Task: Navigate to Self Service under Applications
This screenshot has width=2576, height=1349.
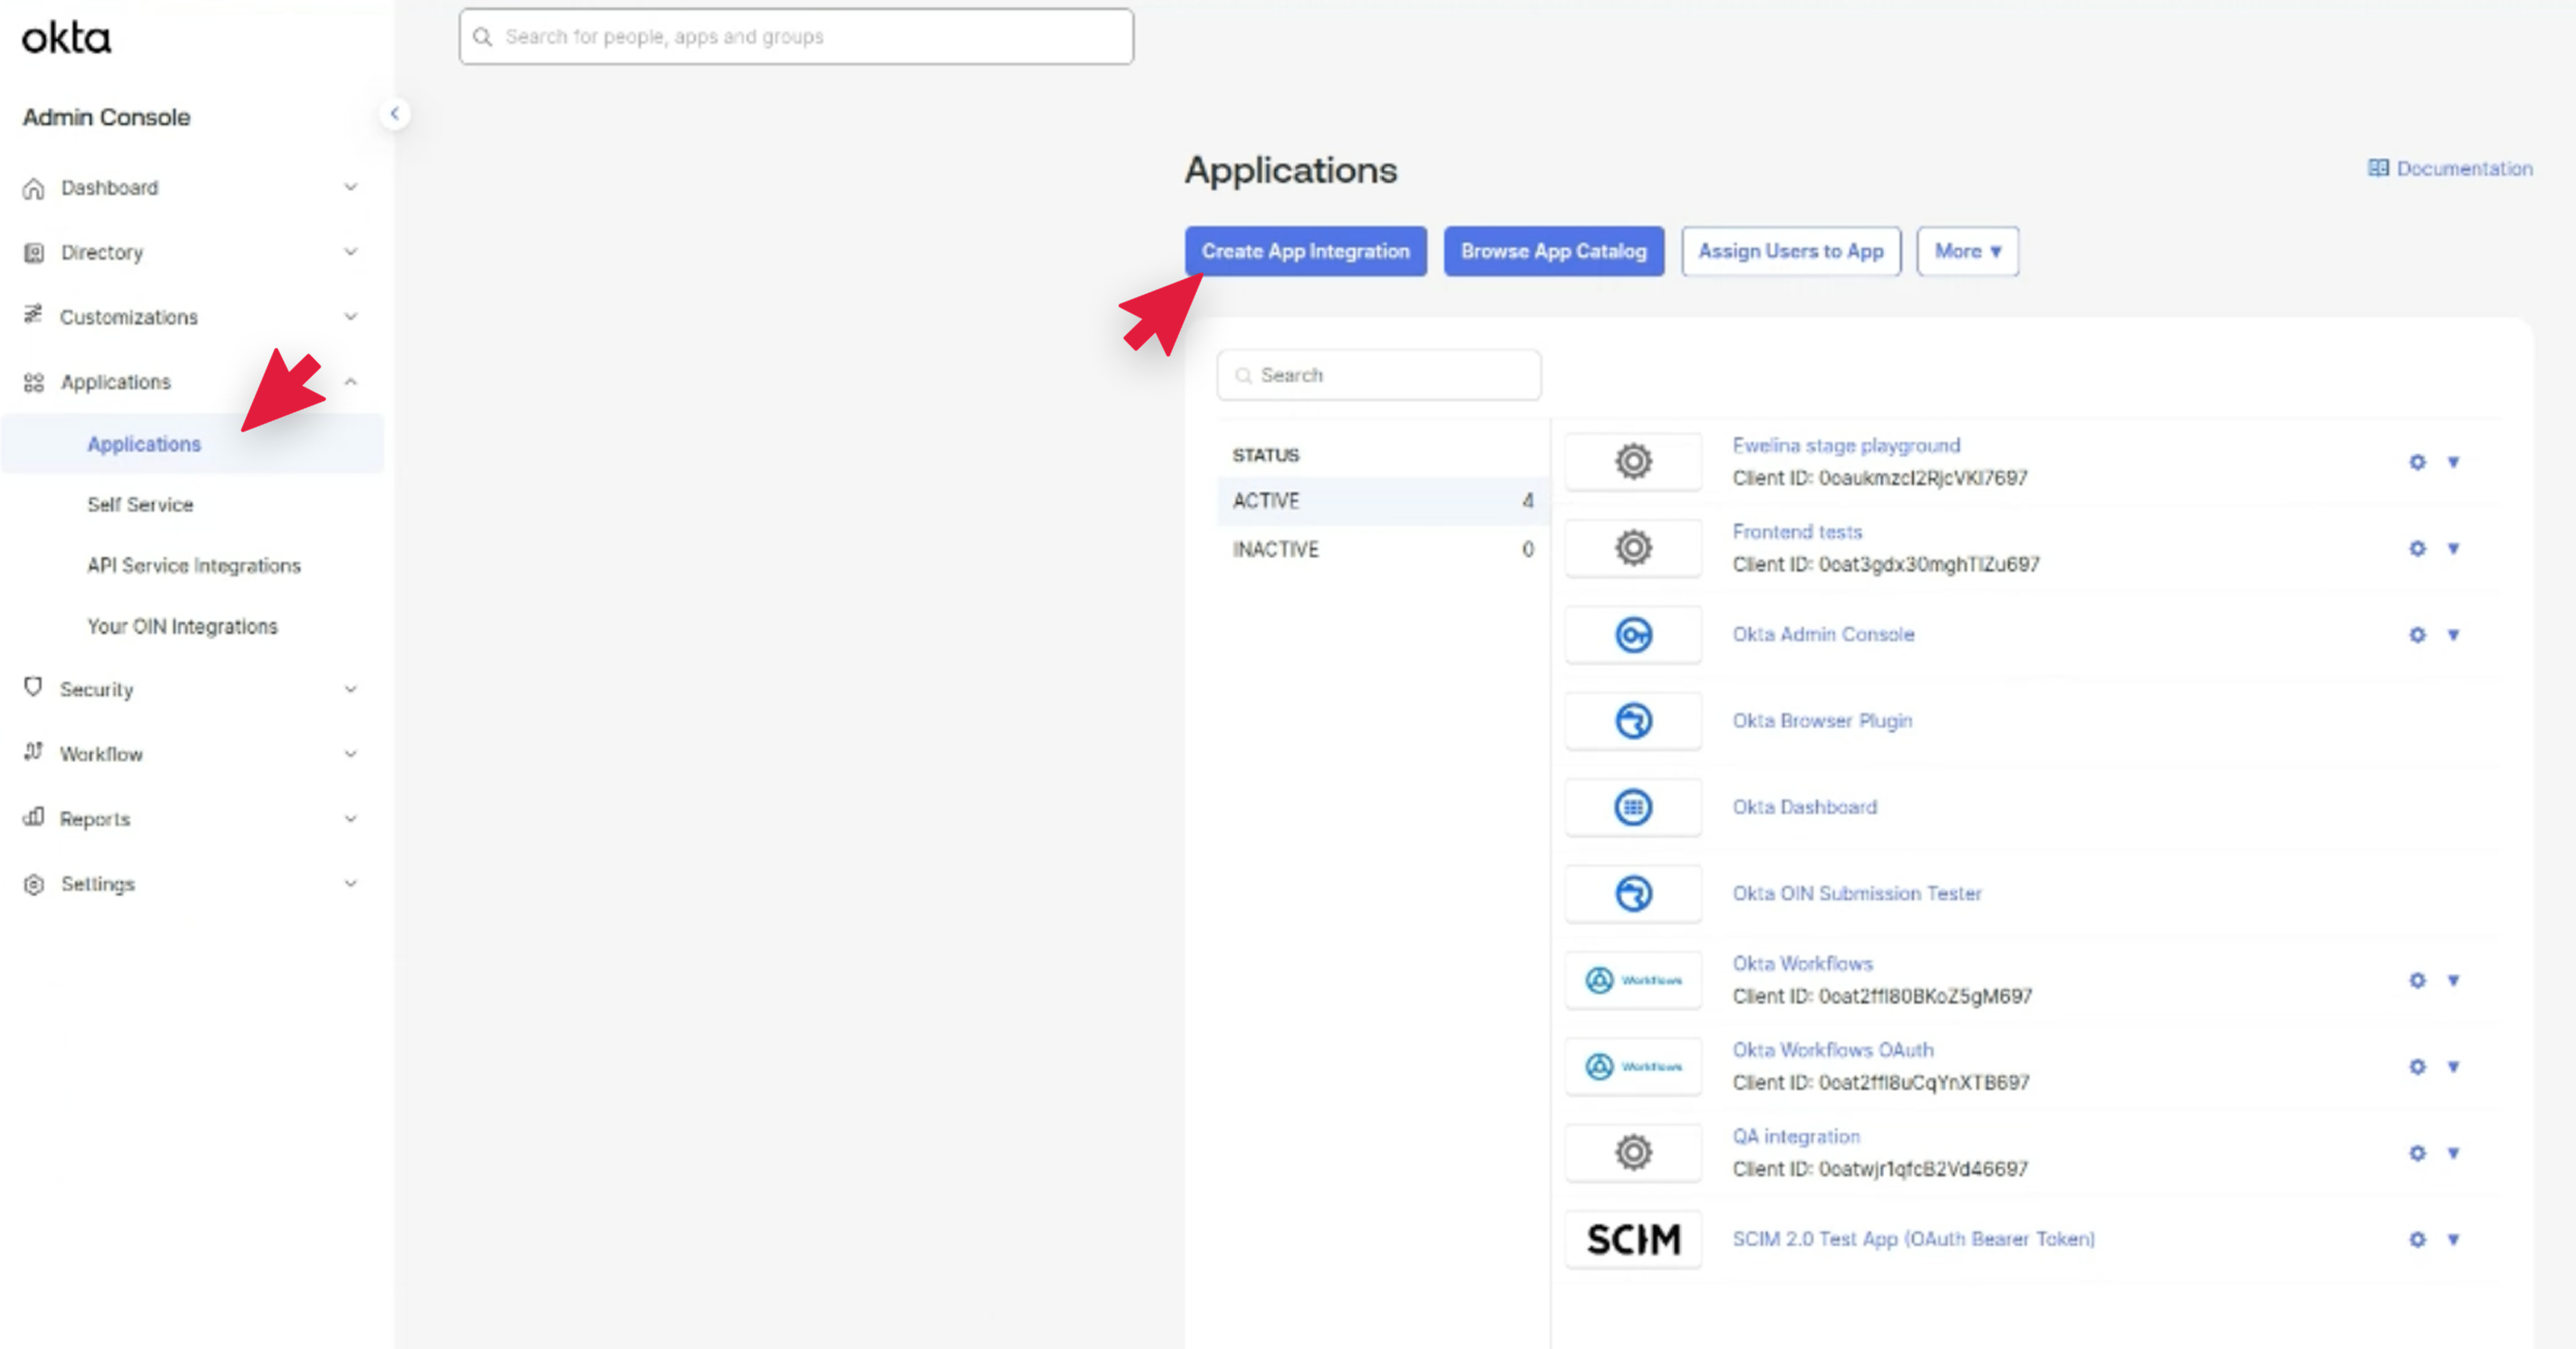Action: coord(140,504)
